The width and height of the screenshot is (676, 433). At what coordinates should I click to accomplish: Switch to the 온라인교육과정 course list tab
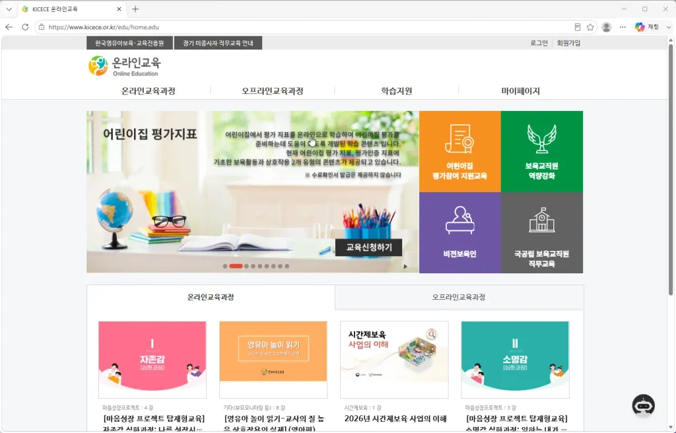(x=211, y=297)
